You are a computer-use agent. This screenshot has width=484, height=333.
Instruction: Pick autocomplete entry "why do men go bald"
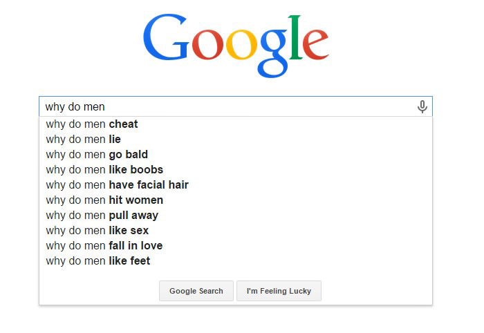pyautogui.click(x=236, y=155)
